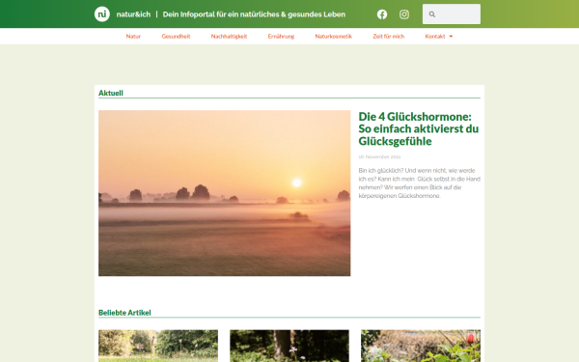
Task: Click the Aktuell section heading
Action: (x=110, y=93)
